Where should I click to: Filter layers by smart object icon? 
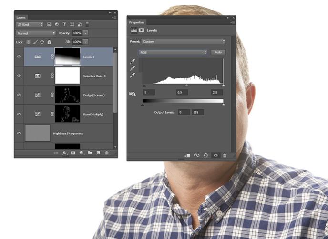[x=80, y=24]
